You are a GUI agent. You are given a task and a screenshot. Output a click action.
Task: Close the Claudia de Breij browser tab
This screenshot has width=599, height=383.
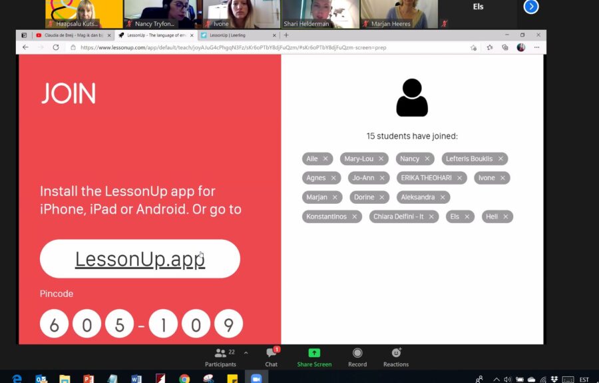click(x=109, y=35)
